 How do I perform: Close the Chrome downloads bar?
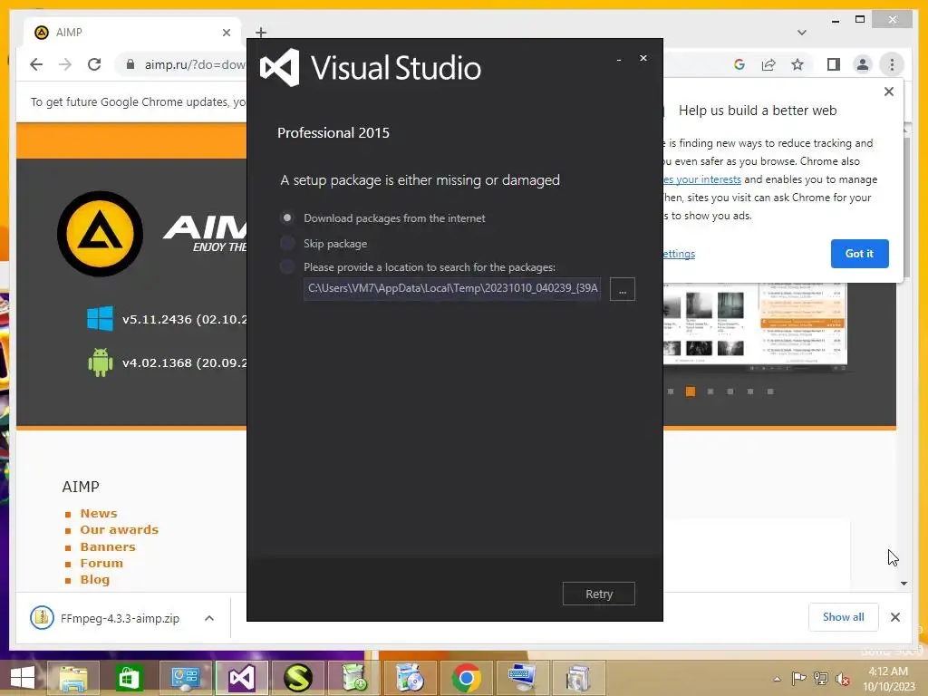[894, 617]
